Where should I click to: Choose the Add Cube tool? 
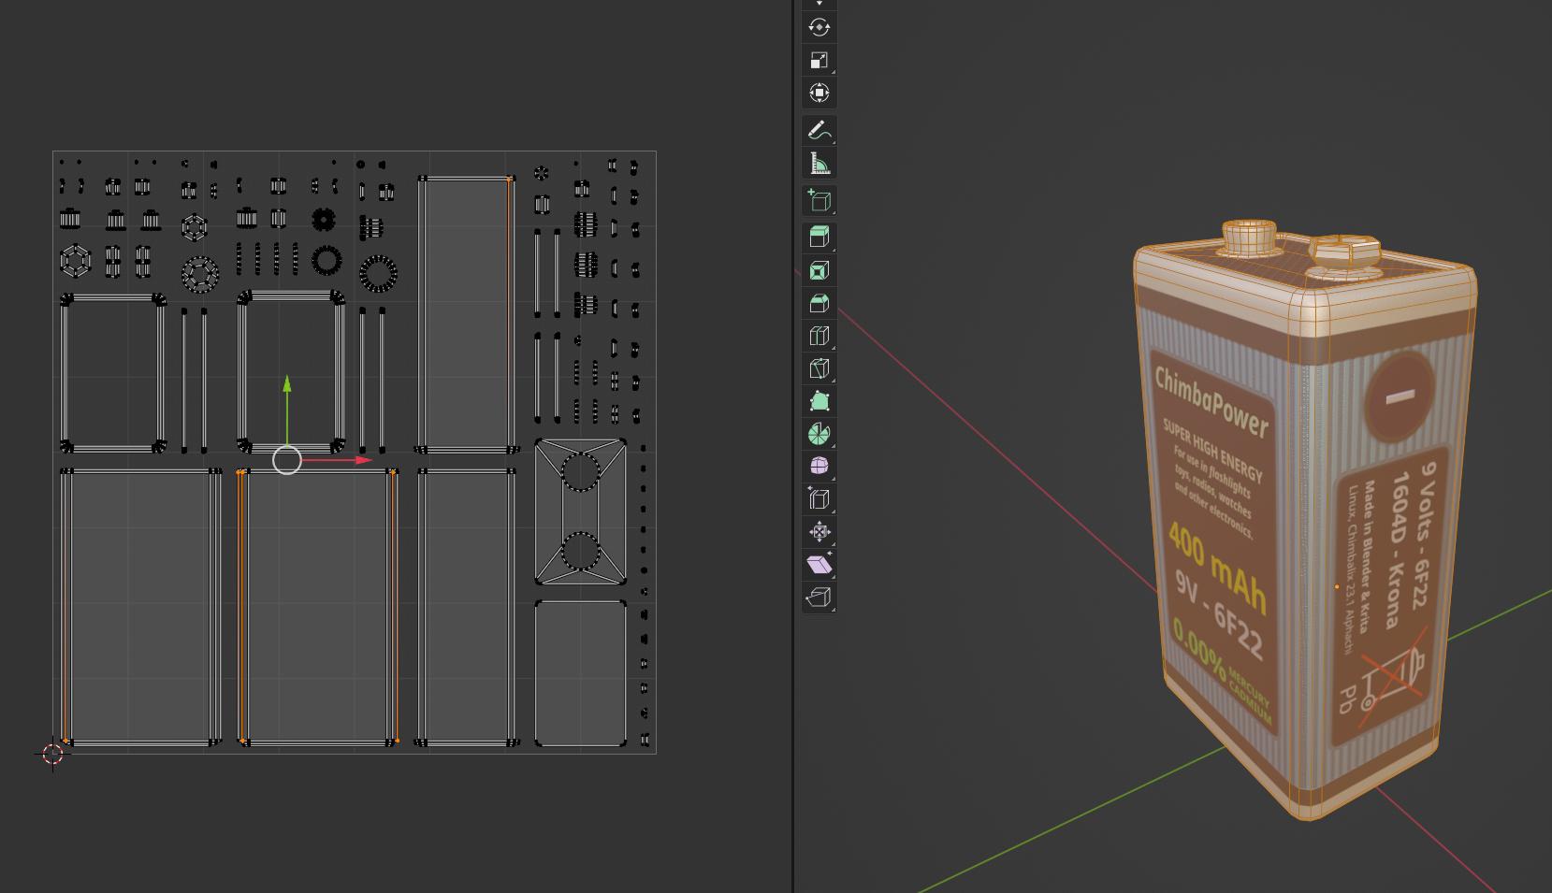[x=819, y=200]
